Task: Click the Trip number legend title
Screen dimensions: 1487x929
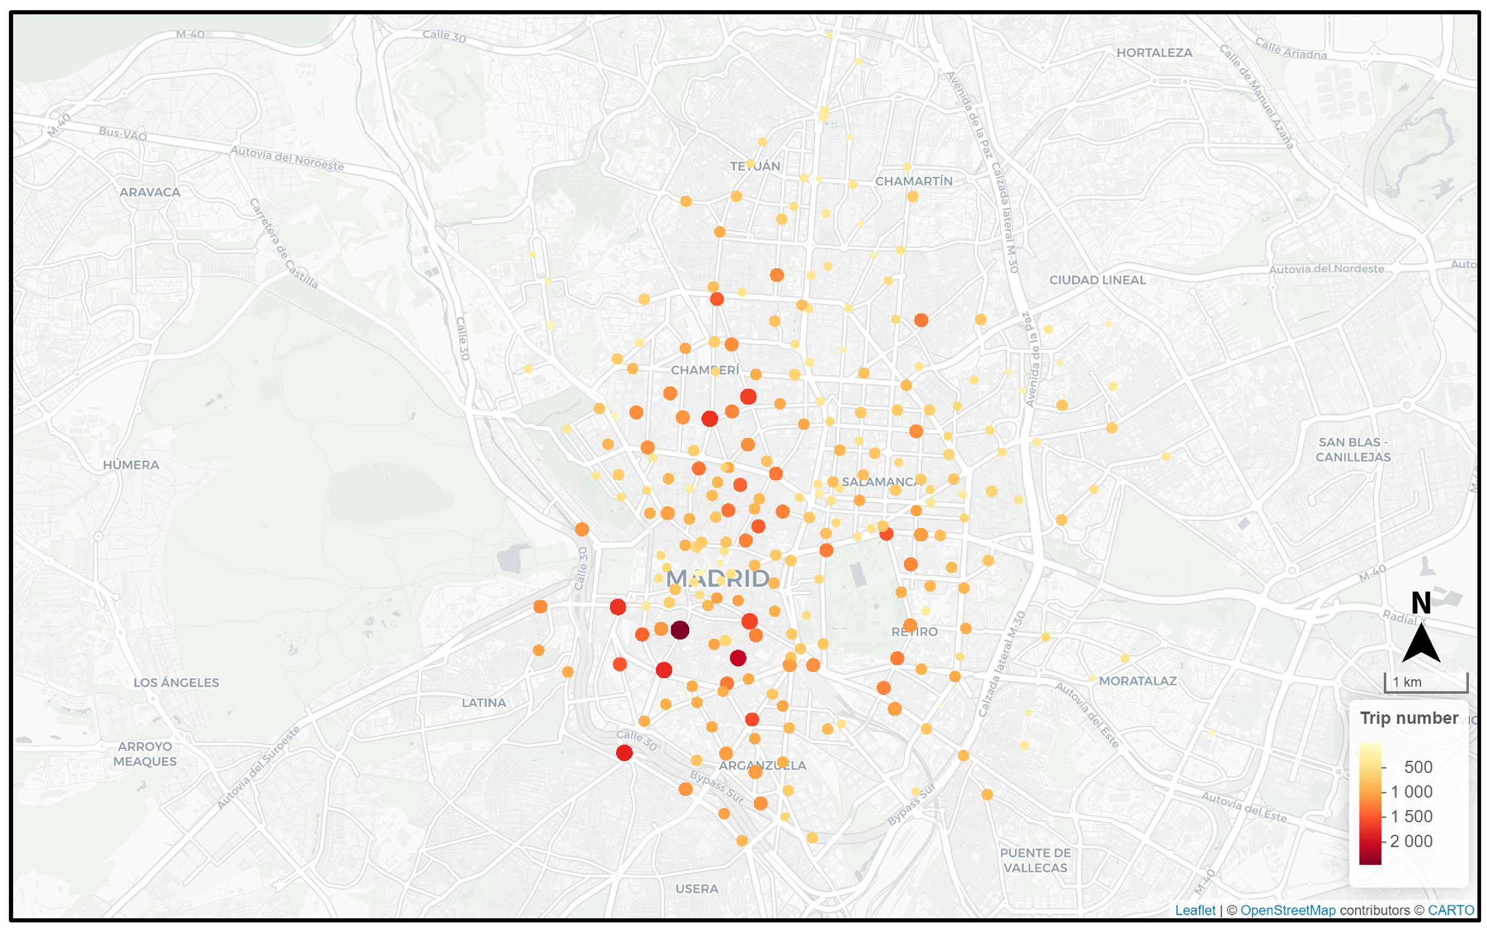Action: click(1408, 718)
